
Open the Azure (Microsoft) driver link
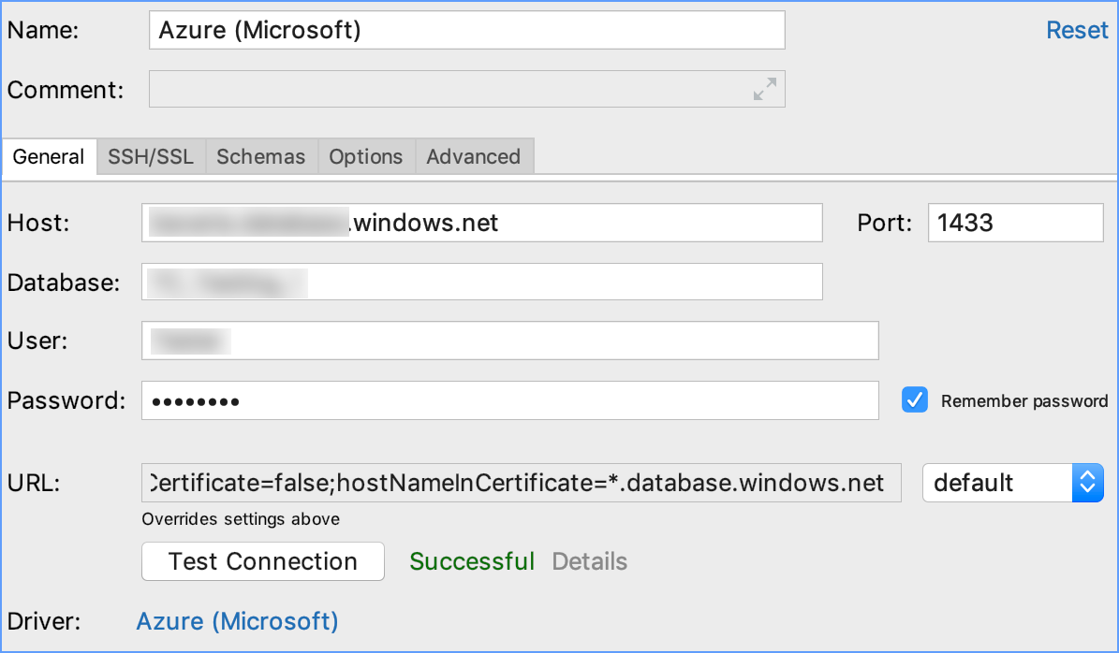coord(237,621)
